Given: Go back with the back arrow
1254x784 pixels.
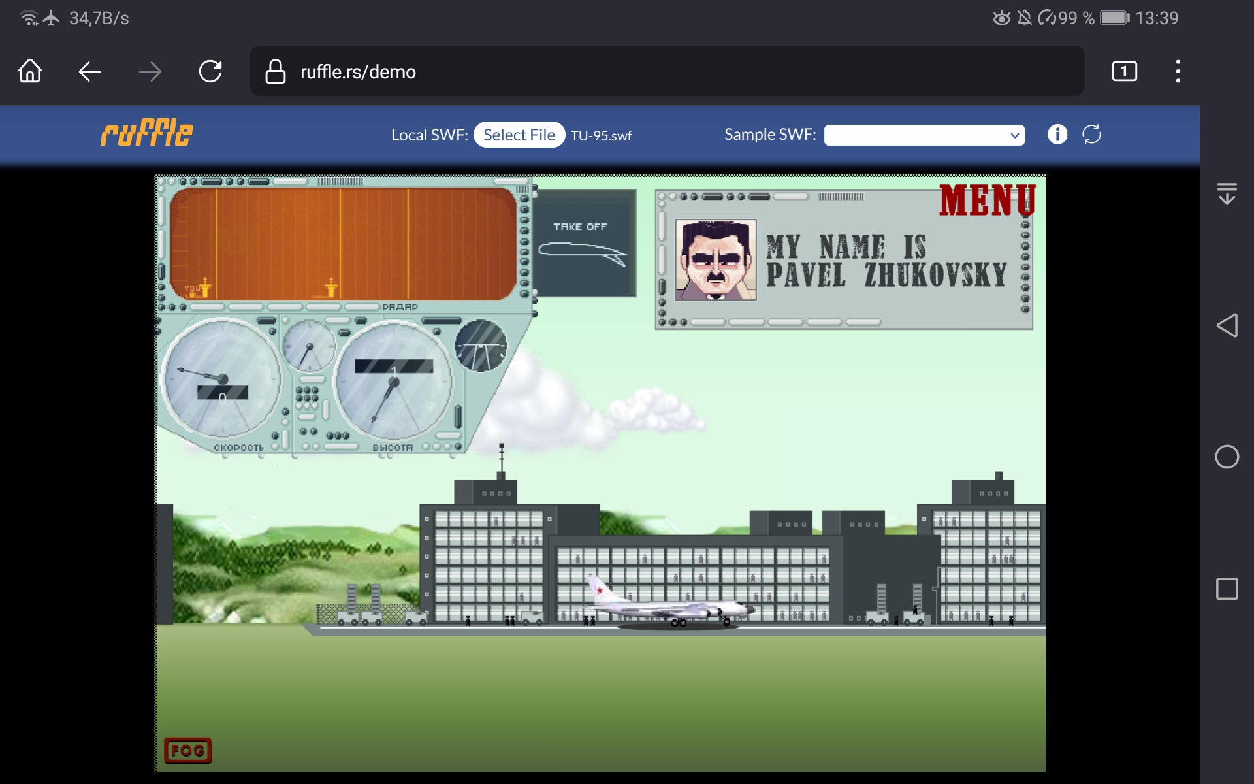Looking at the screenshot, I should [x=89, y=71].
